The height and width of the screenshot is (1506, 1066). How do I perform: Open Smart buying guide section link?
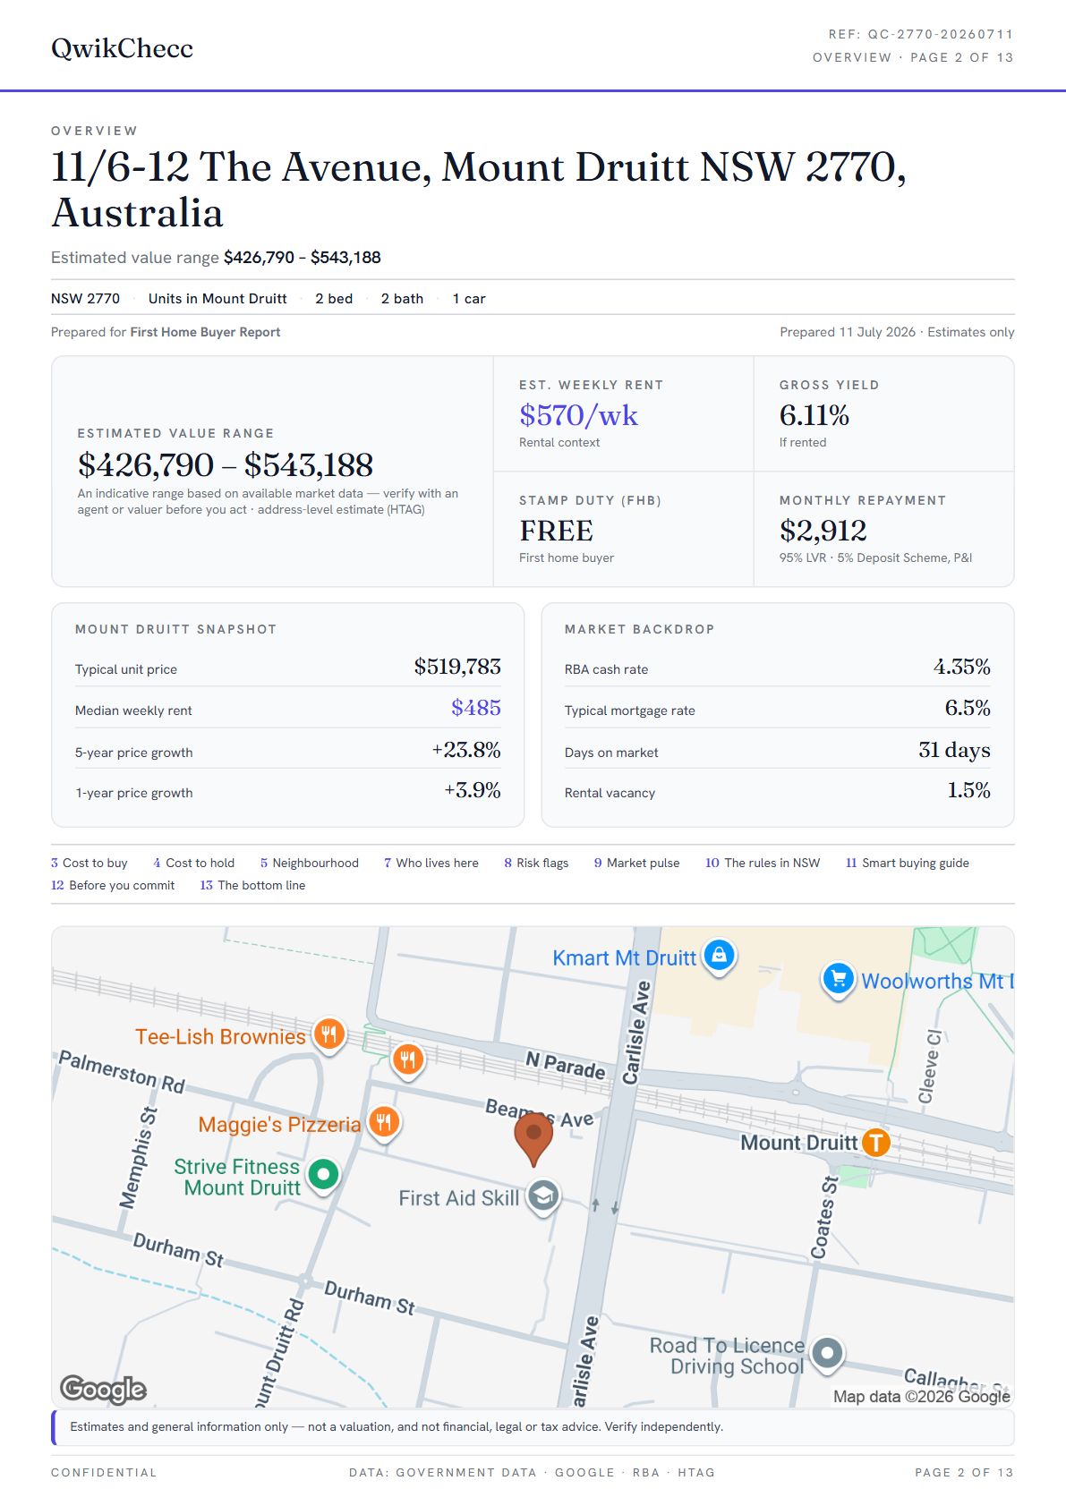(908, 863)
